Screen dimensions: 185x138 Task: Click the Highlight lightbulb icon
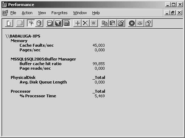(x=94, y=23)
